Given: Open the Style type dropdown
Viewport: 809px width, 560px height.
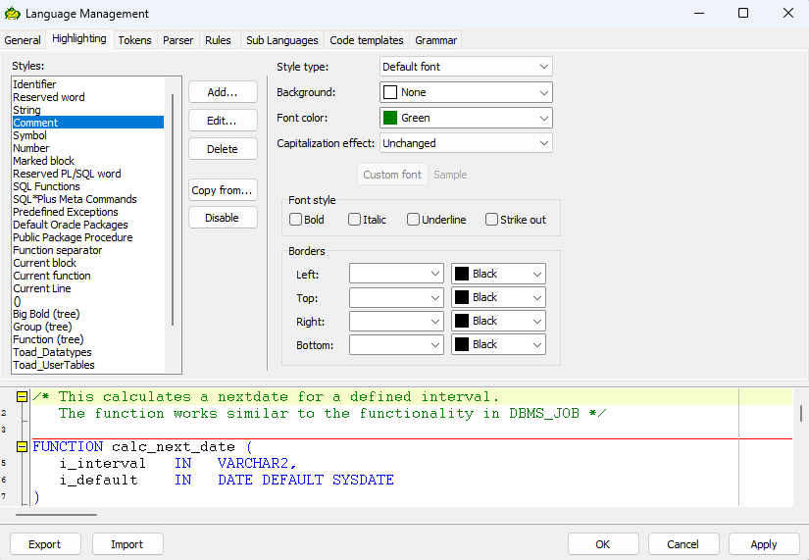Looking at the screenshot, I should (x=466, y=67).
